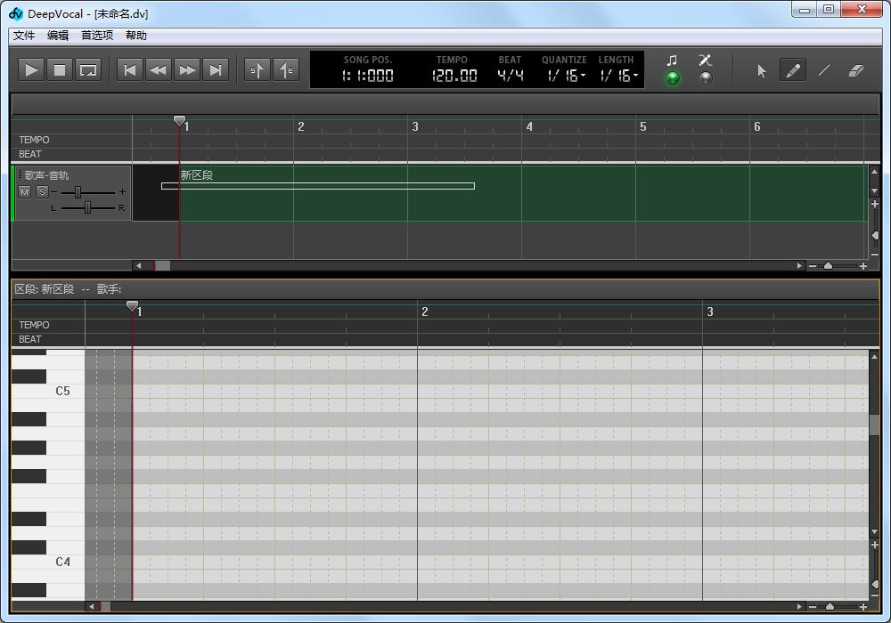
Task: Click the Stop playback button
Action: [60, 70]
